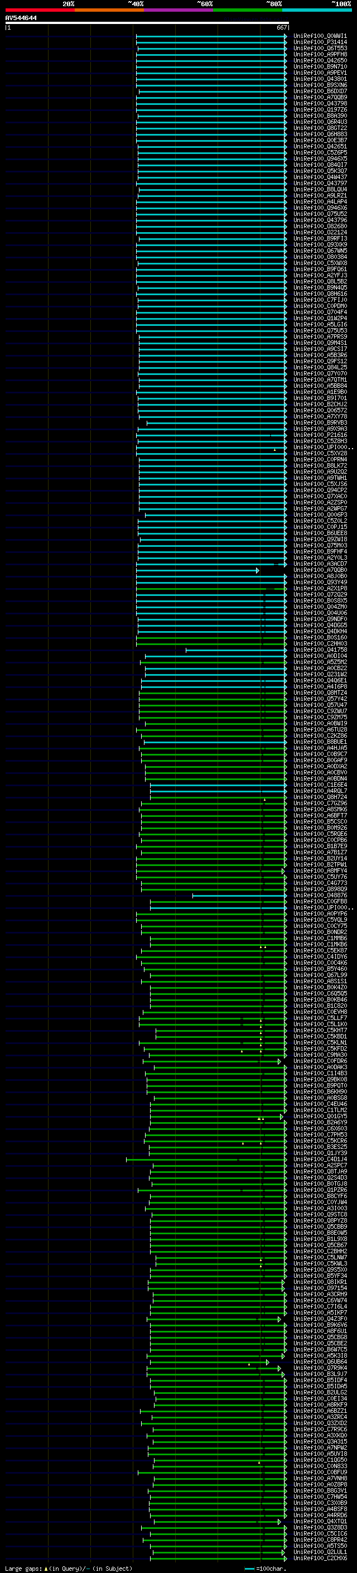Click alignment arrowhead of UniRef100_O97154
357x1573 pixels.
[283, 1288]
